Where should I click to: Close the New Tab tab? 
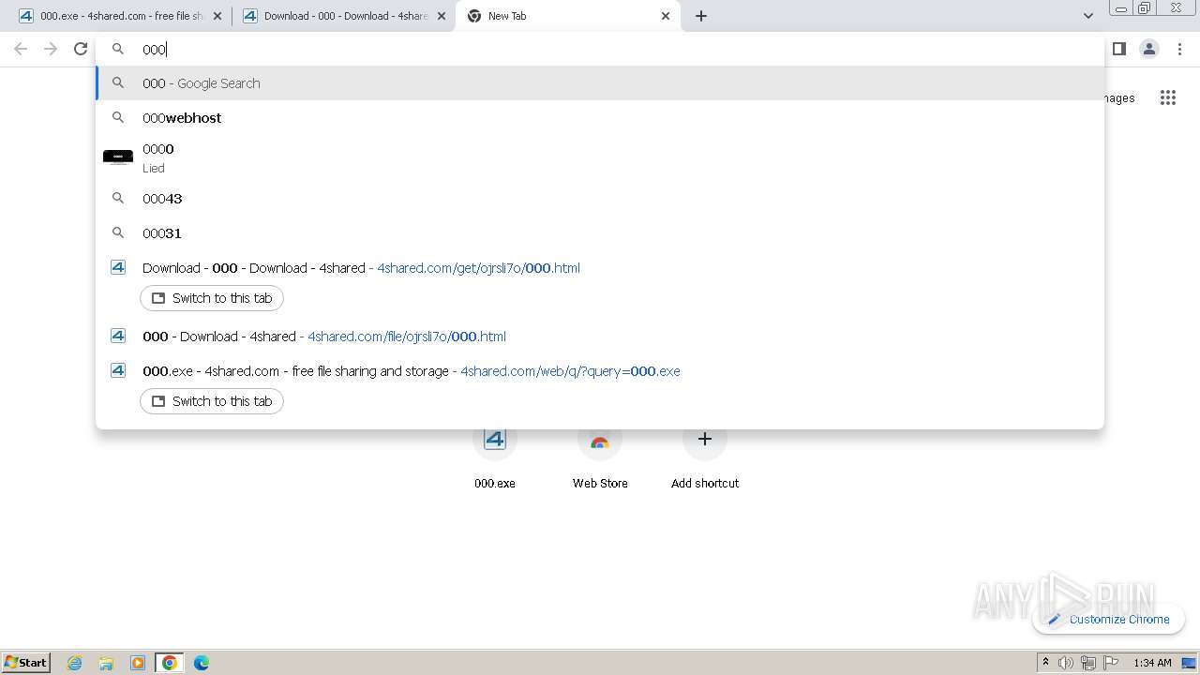[x=666, y=16]
